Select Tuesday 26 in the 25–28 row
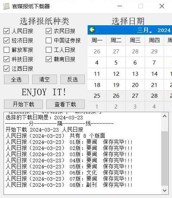Viewport: 172px width, 198px height. click(x=116, y=96)
